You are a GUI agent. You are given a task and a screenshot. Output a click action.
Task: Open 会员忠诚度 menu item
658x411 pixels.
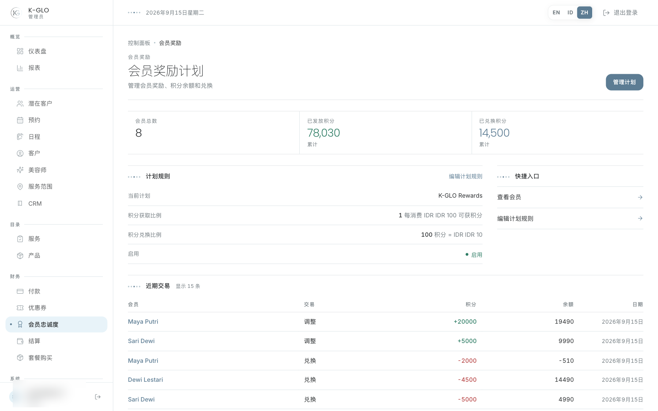(56, 324)
